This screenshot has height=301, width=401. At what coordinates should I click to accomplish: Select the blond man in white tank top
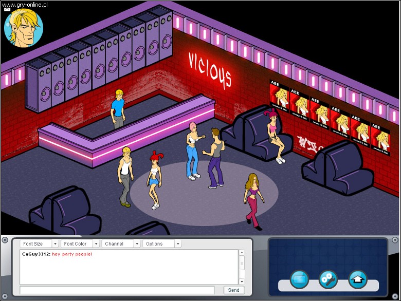(x=125, y=177)
